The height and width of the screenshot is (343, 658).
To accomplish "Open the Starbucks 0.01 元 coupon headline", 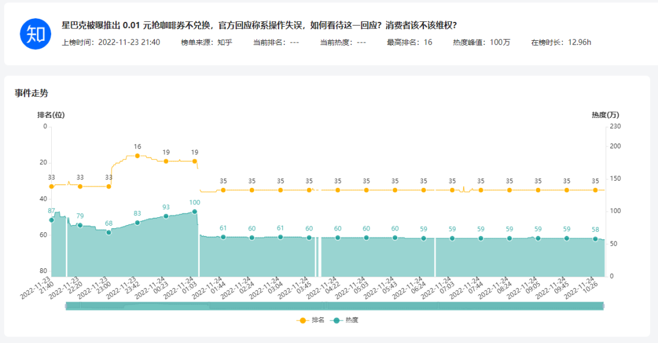I will tap(259, 26).
